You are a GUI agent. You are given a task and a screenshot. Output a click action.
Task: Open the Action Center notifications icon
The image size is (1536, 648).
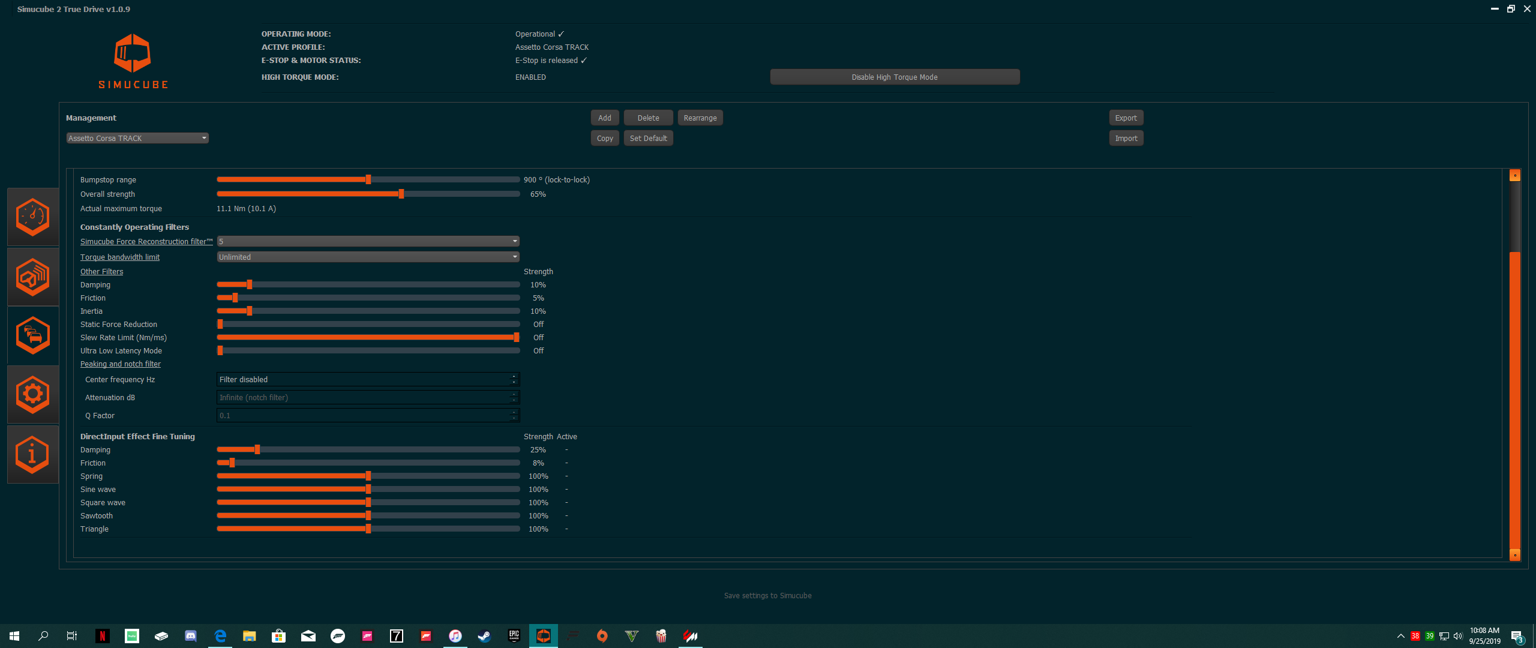point(1517,637)
